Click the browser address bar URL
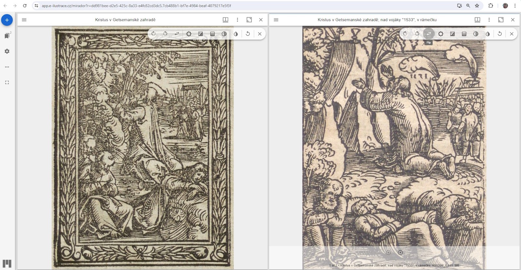The image size is (521, 270). (136, 6)
